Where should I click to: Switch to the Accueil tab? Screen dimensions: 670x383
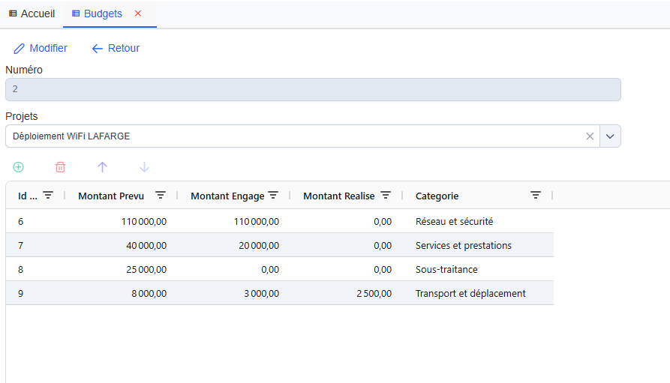tap(32, 13)
